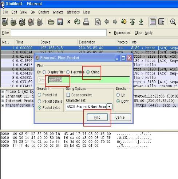This screenshot has width=178, height=179.
Task: Open the Capture menu
Action: click(x=44, y=12)
